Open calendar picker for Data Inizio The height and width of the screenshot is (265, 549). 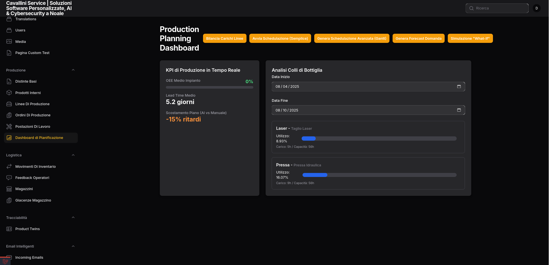459,87
